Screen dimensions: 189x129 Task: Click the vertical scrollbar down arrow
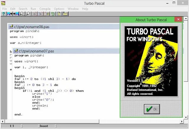click(186, 117)
